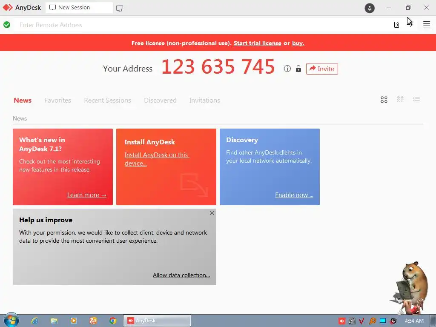Click the address number 123 635 745
The height and width of the screenshot is (327, 436).
pos(218,67)
